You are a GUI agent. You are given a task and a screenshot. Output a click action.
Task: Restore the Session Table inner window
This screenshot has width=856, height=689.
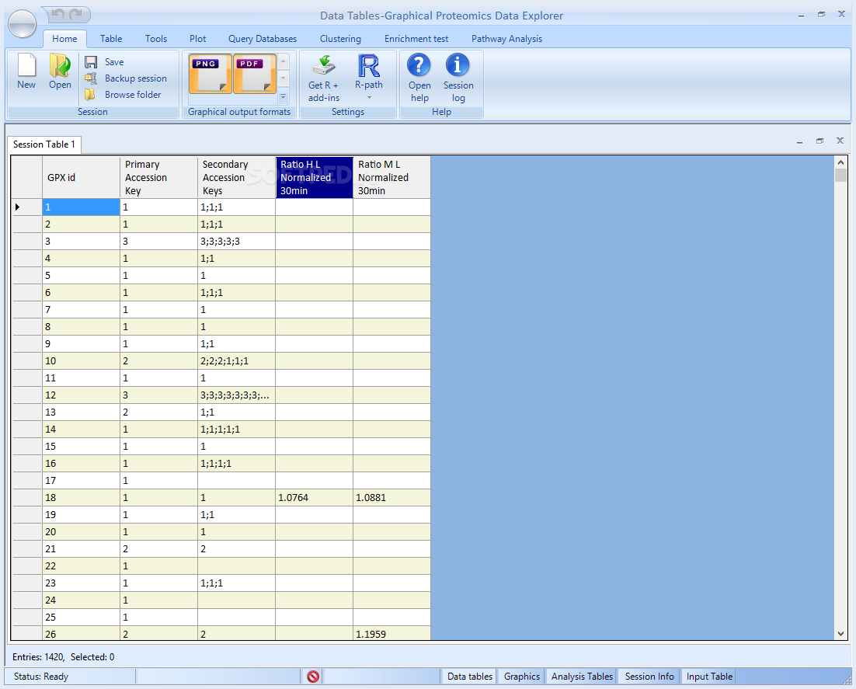pos(819,141)
